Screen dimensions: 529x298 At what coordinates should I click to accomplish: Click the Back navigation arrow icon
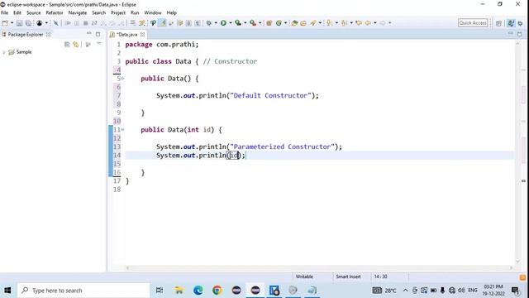pyautogui.click(x=368, y=23)
